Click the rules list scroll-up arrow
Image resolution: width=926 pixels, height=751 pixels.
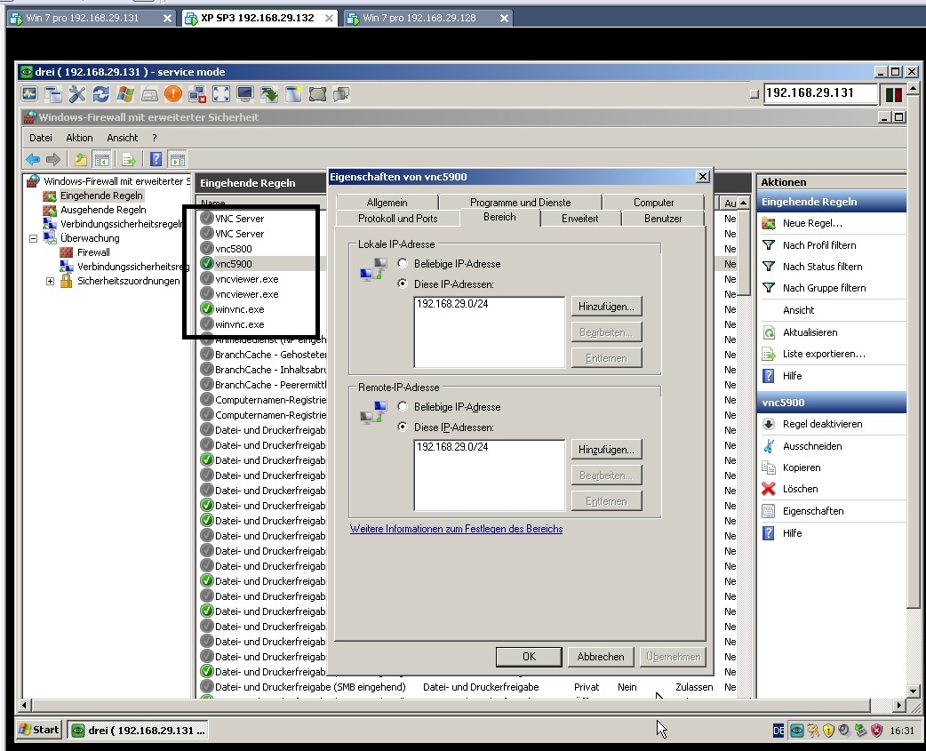pyautogui.click(x=744, y=204)
